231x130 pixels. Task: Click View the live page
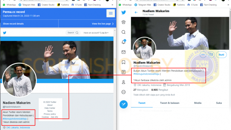(103, 24)
